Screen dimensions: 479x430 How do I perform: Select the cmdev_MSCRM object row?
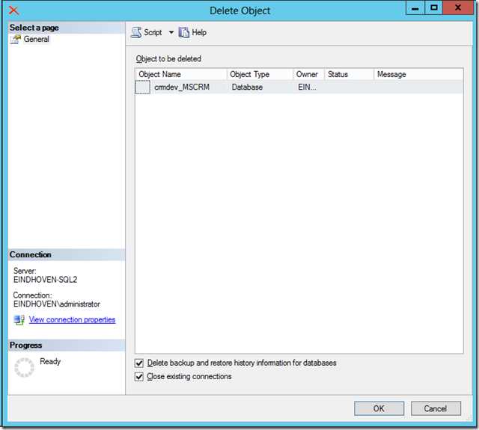[x=299, y=87]
